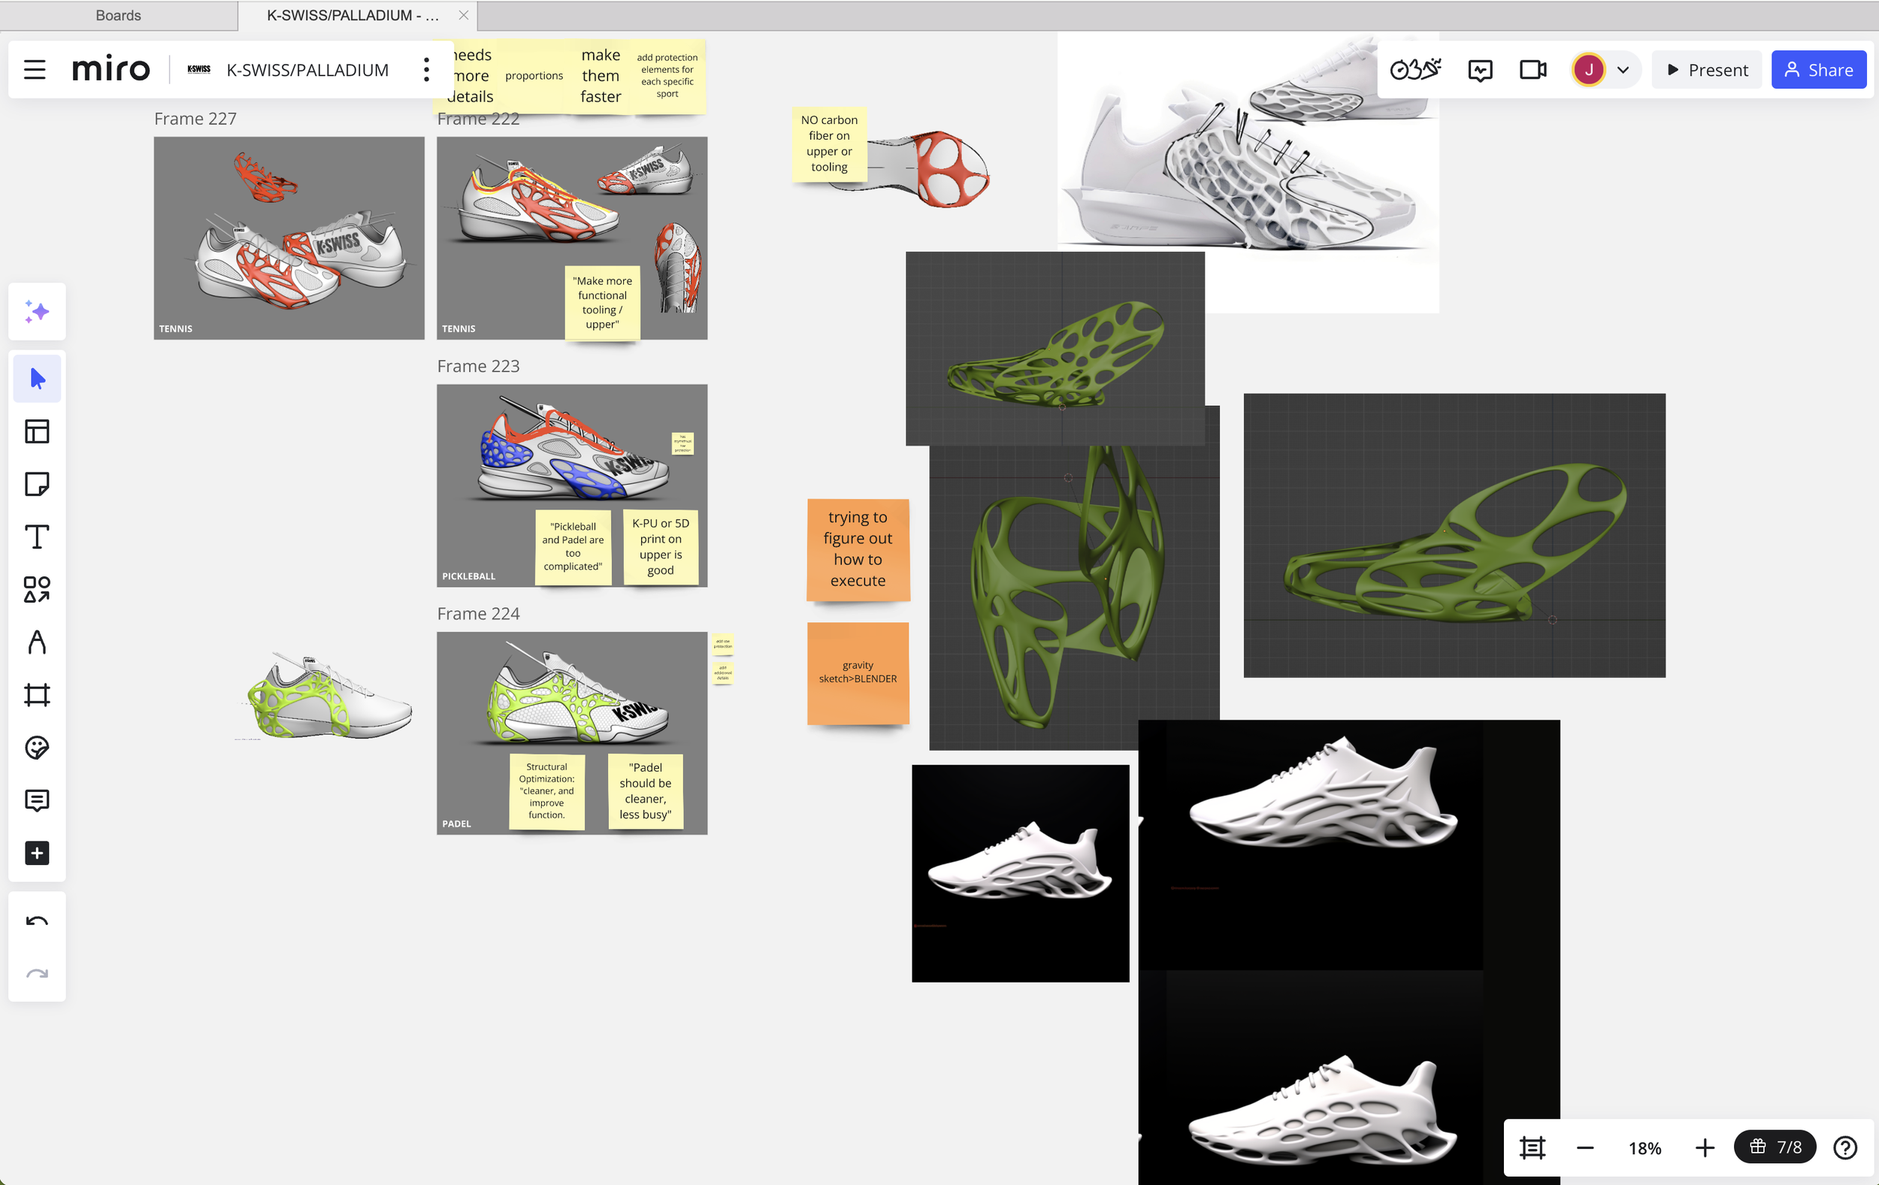Zoom out with the minus button
Screen dimensions: 1879x1185
[1585, 1147]
